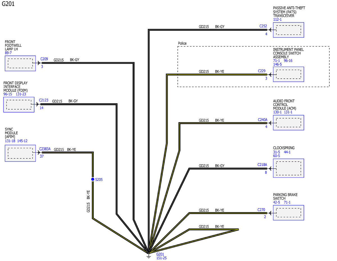Click the C2383A connector link
Screen dimensions: 337x261
45,149
